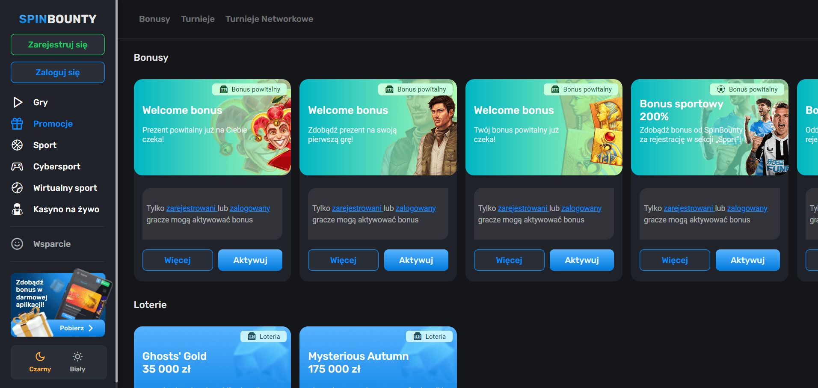Image resolution: width=818 pixels, height=388 pixels.
Task: Switch to Czarny dark theme
Action: [x=40, y=362]
